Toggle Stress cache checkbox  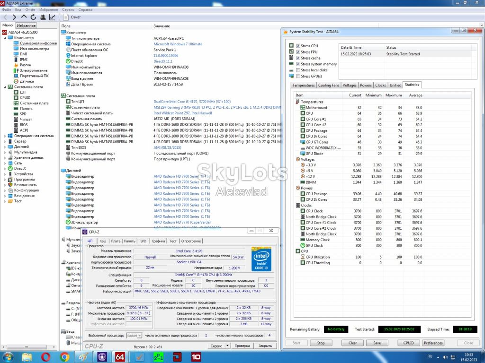[x=298, y=58]
